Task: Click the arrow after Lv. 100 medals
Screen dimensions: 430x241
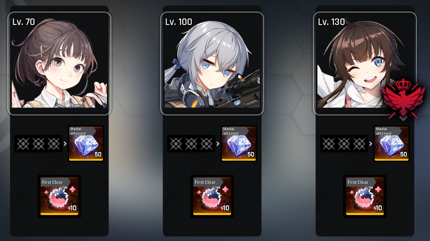Action: click(218, 144)
